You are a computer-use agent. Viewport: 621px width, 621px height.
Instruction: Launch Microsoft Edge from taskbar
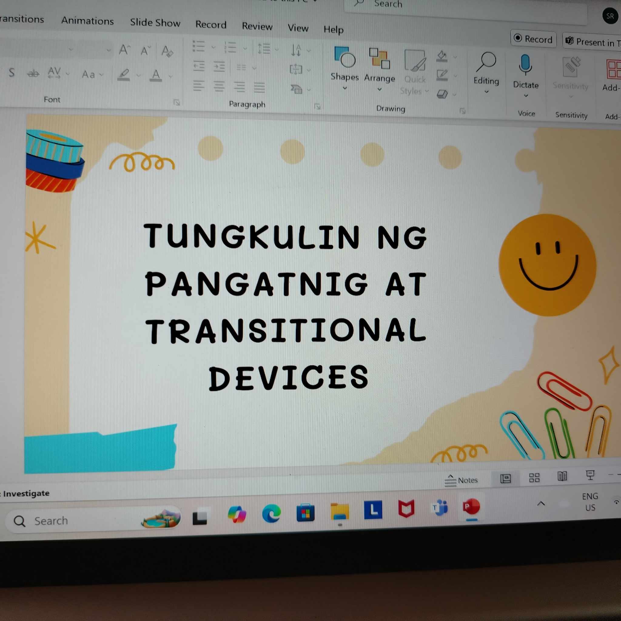point(271,514)
